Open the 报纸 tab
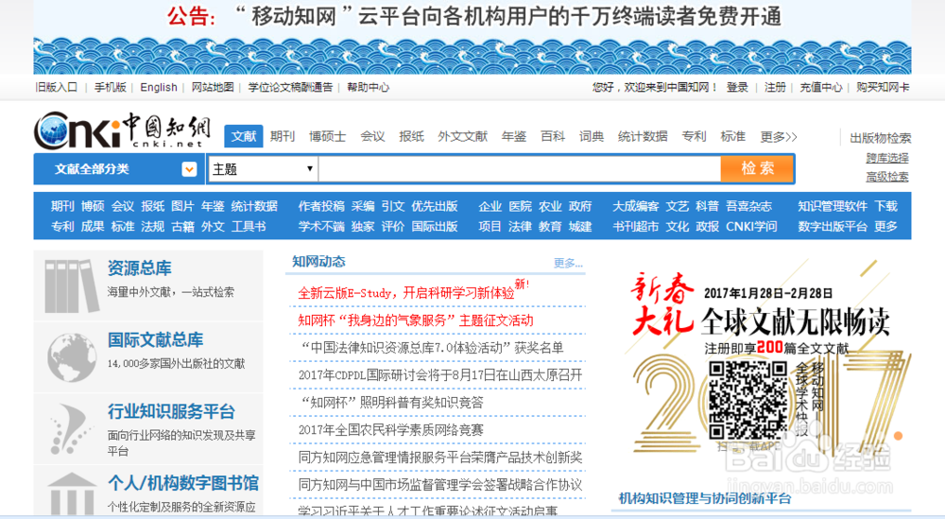The width and height of the screenshot is (945, 519). coord(411,137)
